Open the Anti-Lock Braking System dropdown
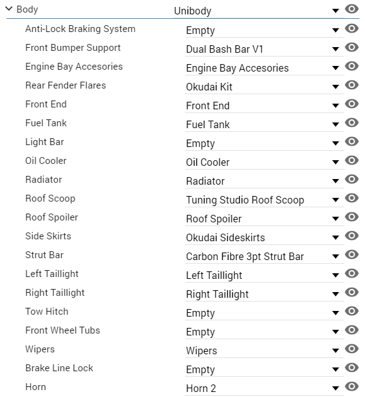This screenshot has width=365, height=397. [x=264, y=30]
